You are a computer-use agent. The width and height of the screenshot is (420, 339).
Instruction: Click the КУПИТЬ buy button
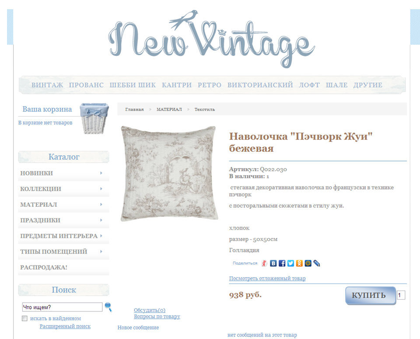371,295
